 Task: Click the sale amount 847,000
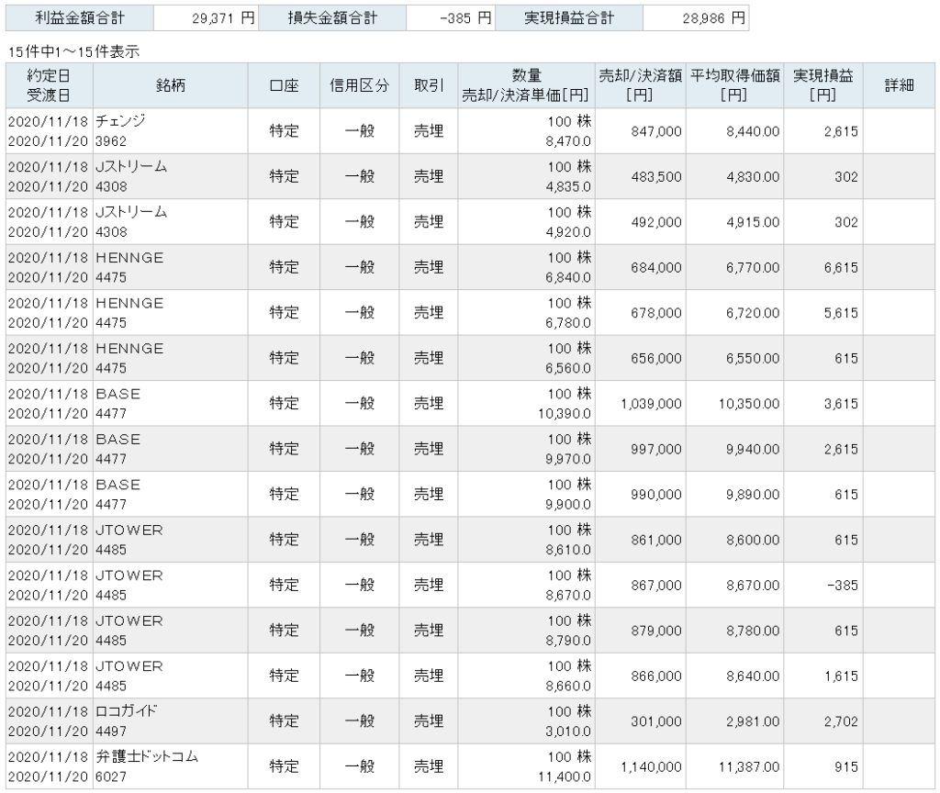coord(655,132)
